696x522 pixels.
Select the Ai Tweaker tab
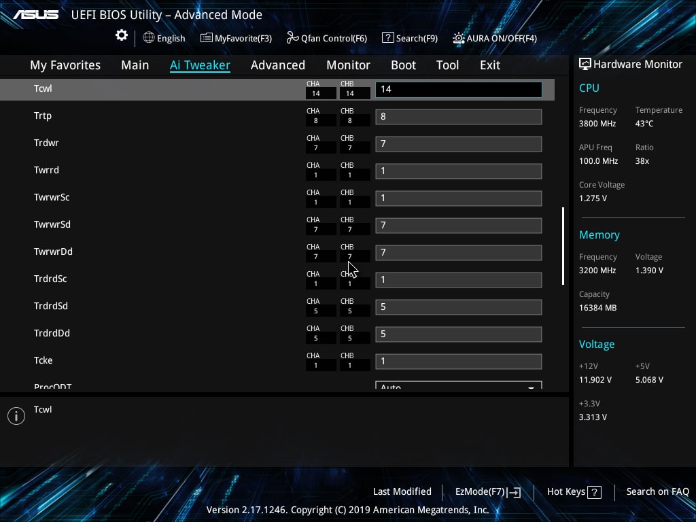point(201,65)
